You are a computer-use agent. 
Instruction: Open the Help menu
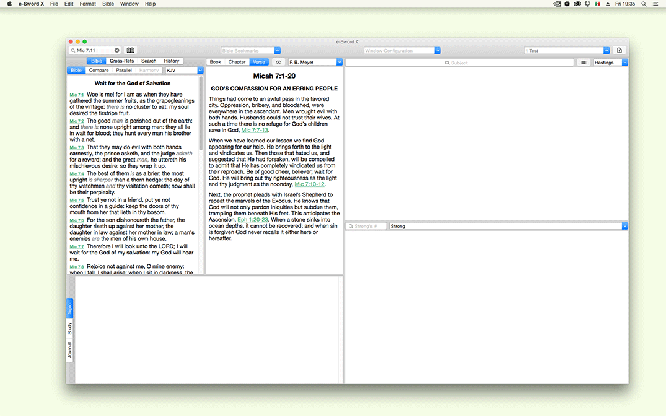(x=151, y=4)
